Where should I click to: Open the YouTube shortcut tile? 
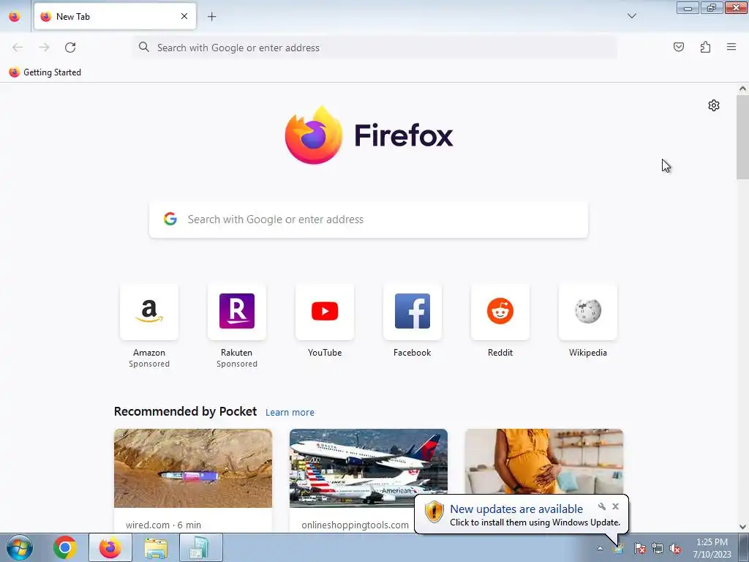(325, 312)
